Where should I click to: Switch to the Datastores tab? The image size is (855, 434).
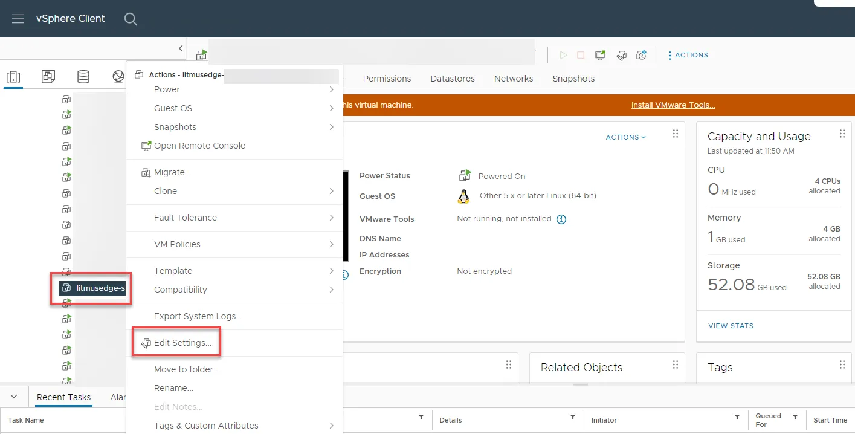point(453,79)
